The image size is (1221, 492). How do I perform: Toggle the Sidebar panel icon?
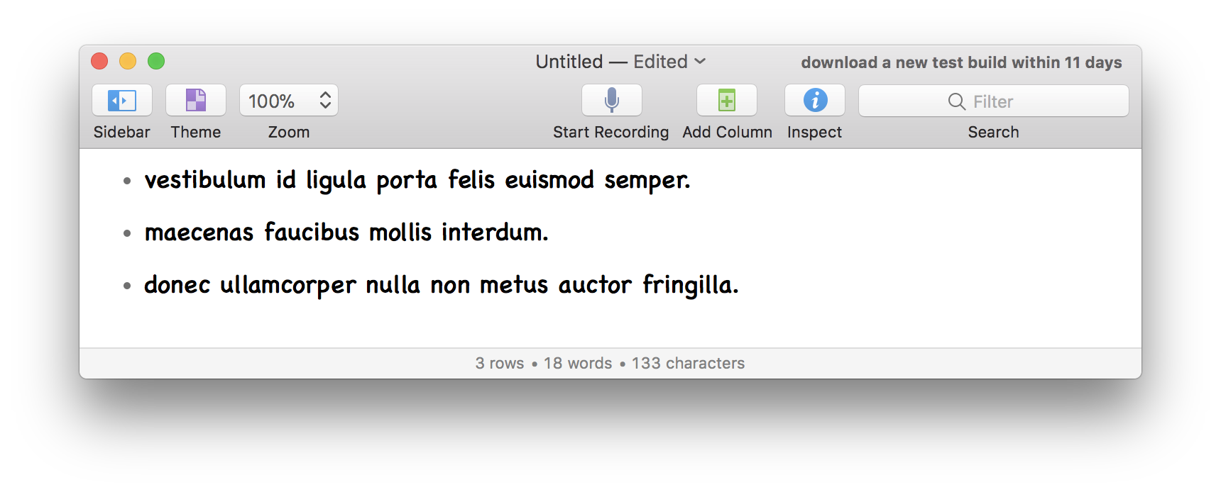122,101
